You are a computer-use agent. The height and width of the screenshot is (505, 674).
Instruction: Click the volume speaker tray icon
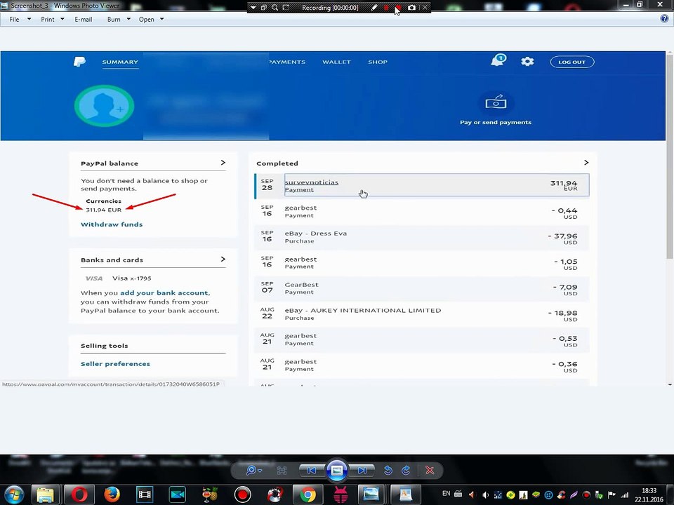click(x=485, y=494)
